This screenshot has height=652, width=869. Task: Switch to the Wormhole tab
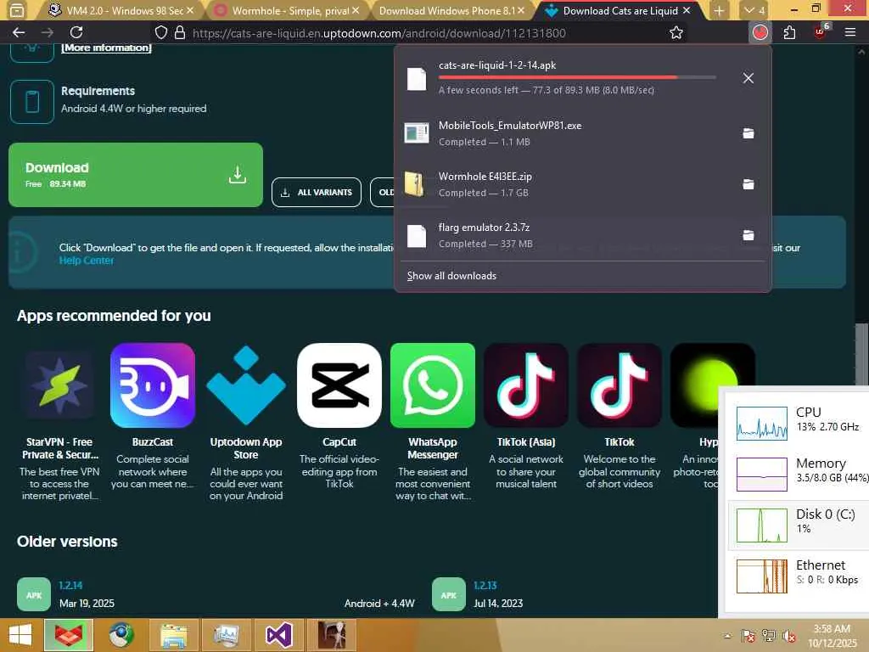point(287,10)
